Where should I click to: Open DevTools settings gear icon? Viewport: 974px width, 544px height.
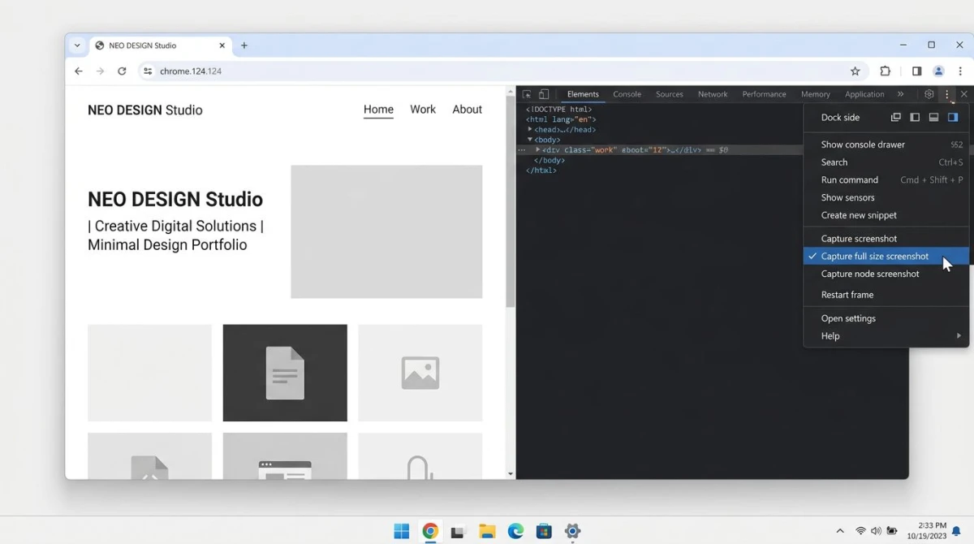[x=929, y=94]
